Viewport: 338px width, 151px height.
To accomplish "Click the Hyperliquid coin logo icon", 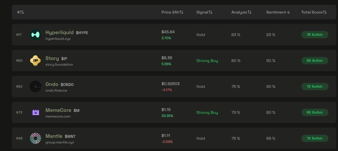I will coord(35,35).
